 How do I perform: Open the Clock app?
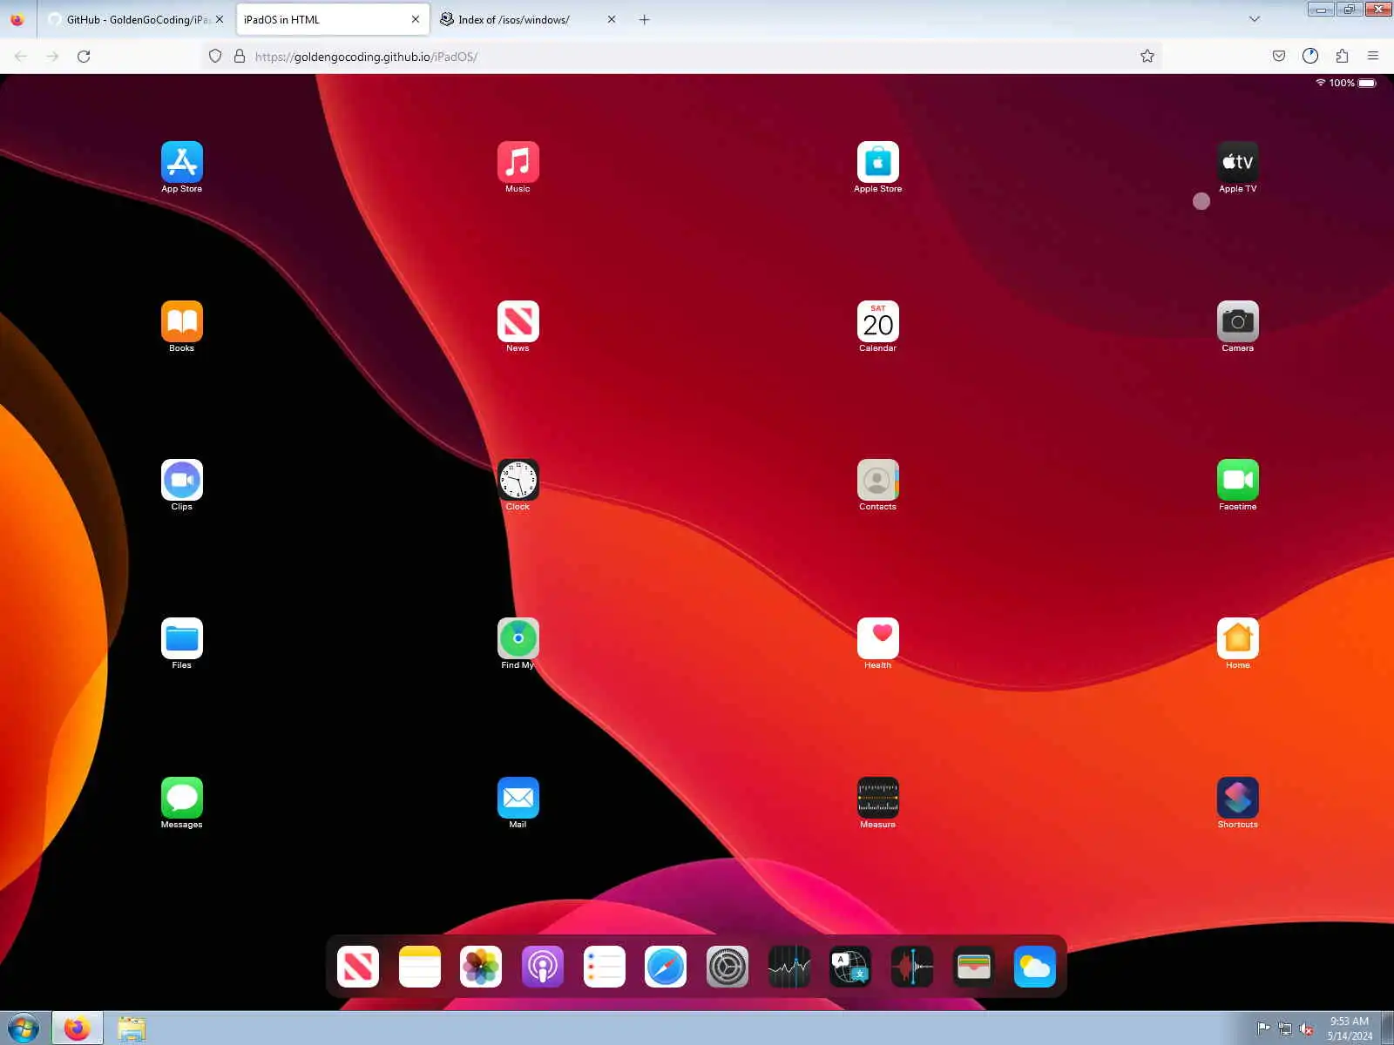(518, 480)
